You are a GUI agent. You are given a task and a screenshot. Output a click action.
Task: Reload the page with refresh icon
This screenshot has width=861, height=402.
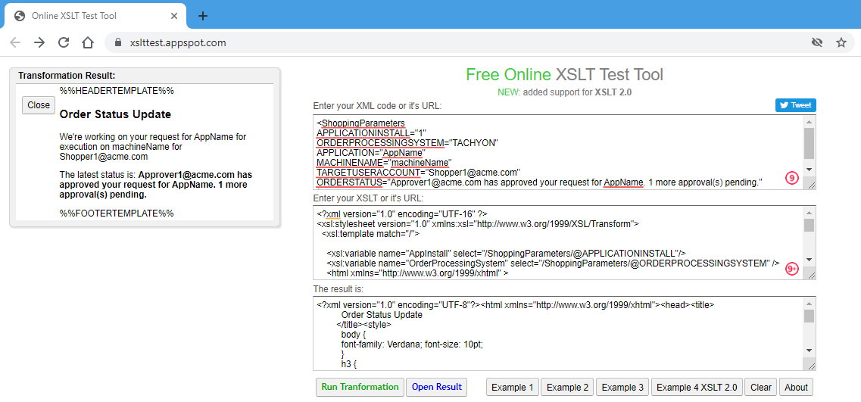point(64,42)
